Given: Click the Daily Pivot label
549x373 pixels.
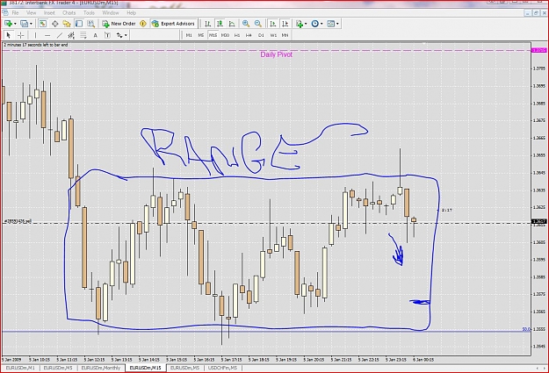Looking at the screenshot, I should tap(276, 54).
